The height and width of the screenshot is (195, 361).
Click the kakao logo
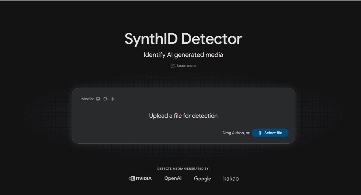pyautogui.click(x=231, y=178)
